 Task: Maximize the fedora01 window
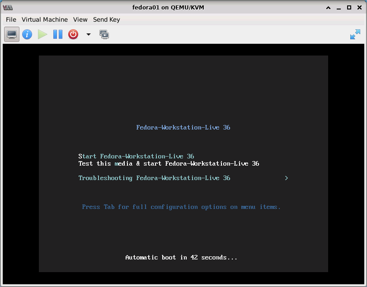[349, 8]
